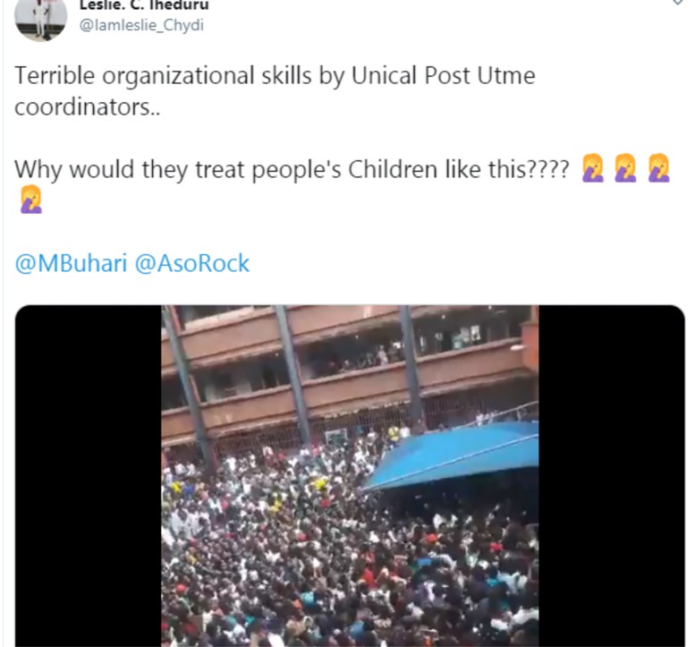Click the word 'coordinators..' in the tweet
Viewport: 695px width, 647px height.
pyautogui.click(x=88, y=106)
